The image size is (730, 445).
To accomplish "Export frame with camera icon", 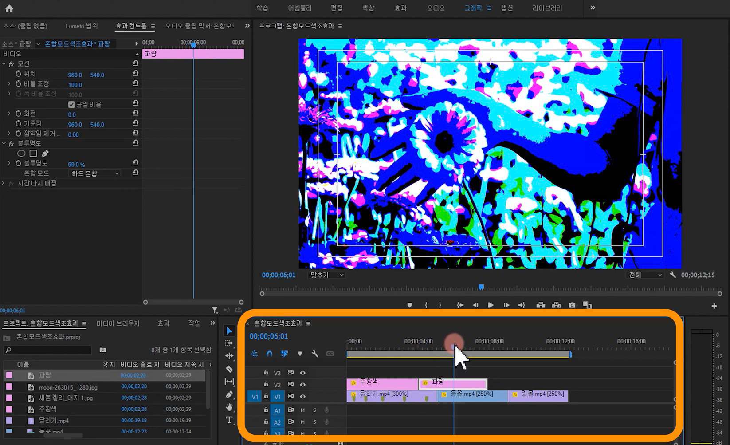I will pos(572,305).
